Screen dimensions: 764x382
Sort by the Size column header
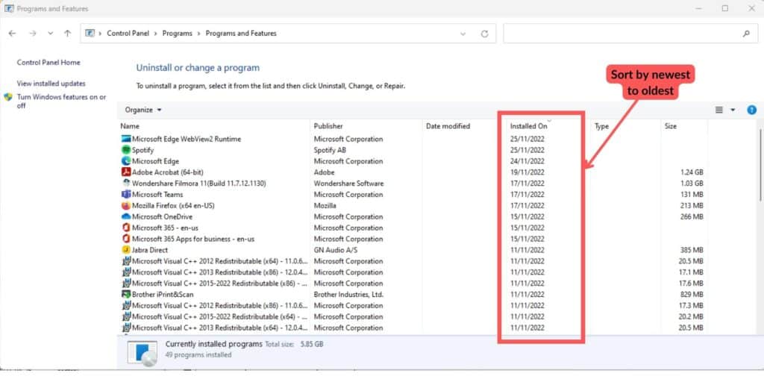[x=671, y=126]
